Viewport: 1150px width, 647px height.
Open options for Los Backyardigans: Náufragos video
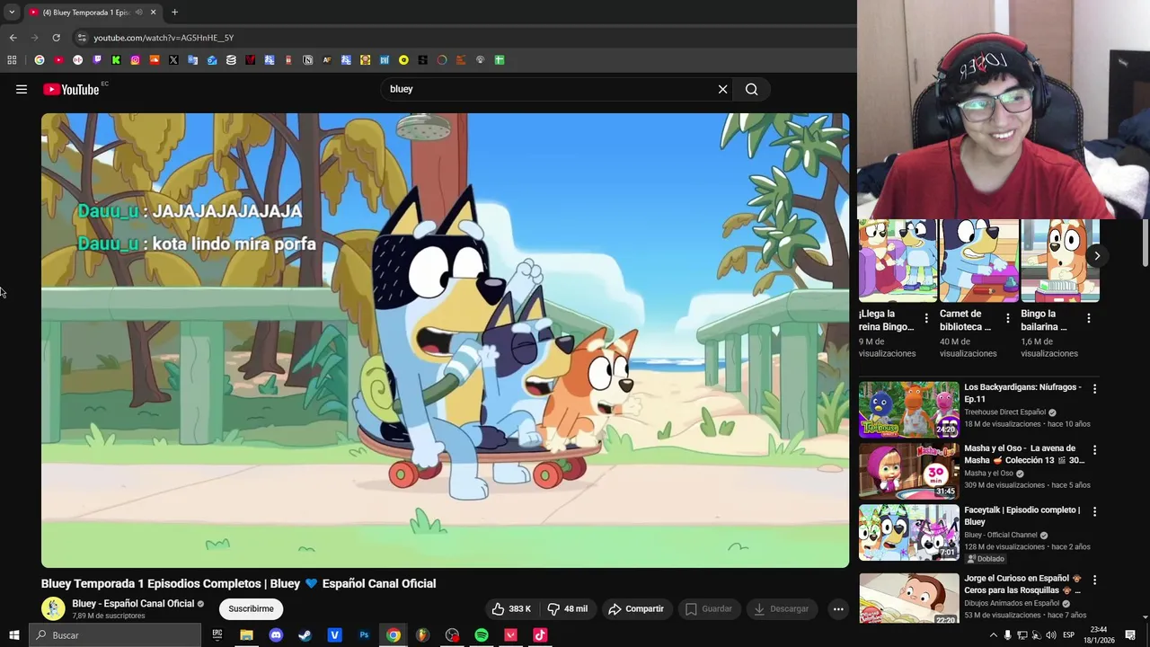(1094, 388)
